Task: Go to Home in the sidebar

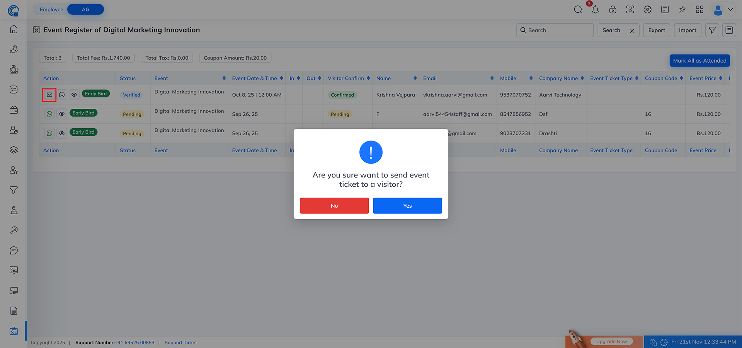Action: [x=14, y=29]
